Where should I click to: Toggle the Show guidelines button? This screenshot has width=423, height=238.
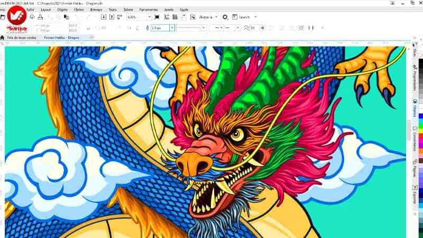click(183, 17)
